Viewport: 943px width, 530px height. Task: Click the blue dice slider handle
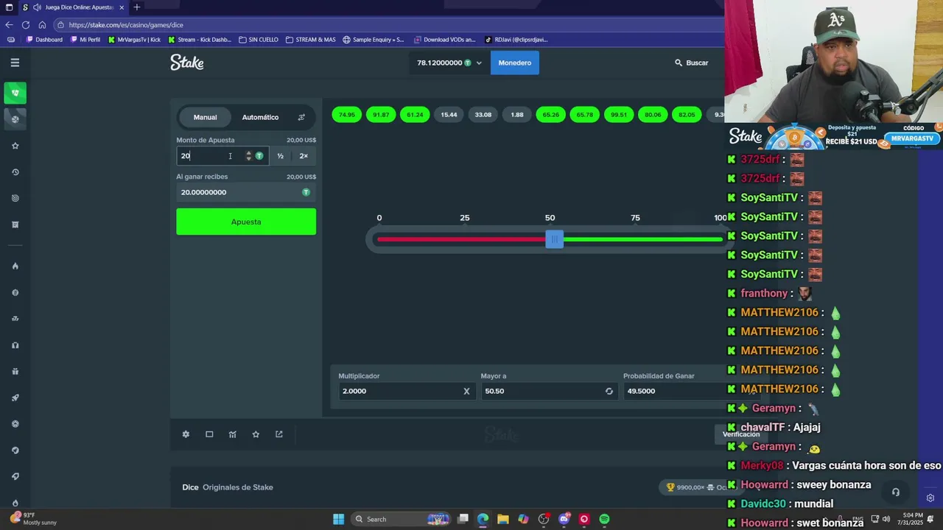(554, 239)
